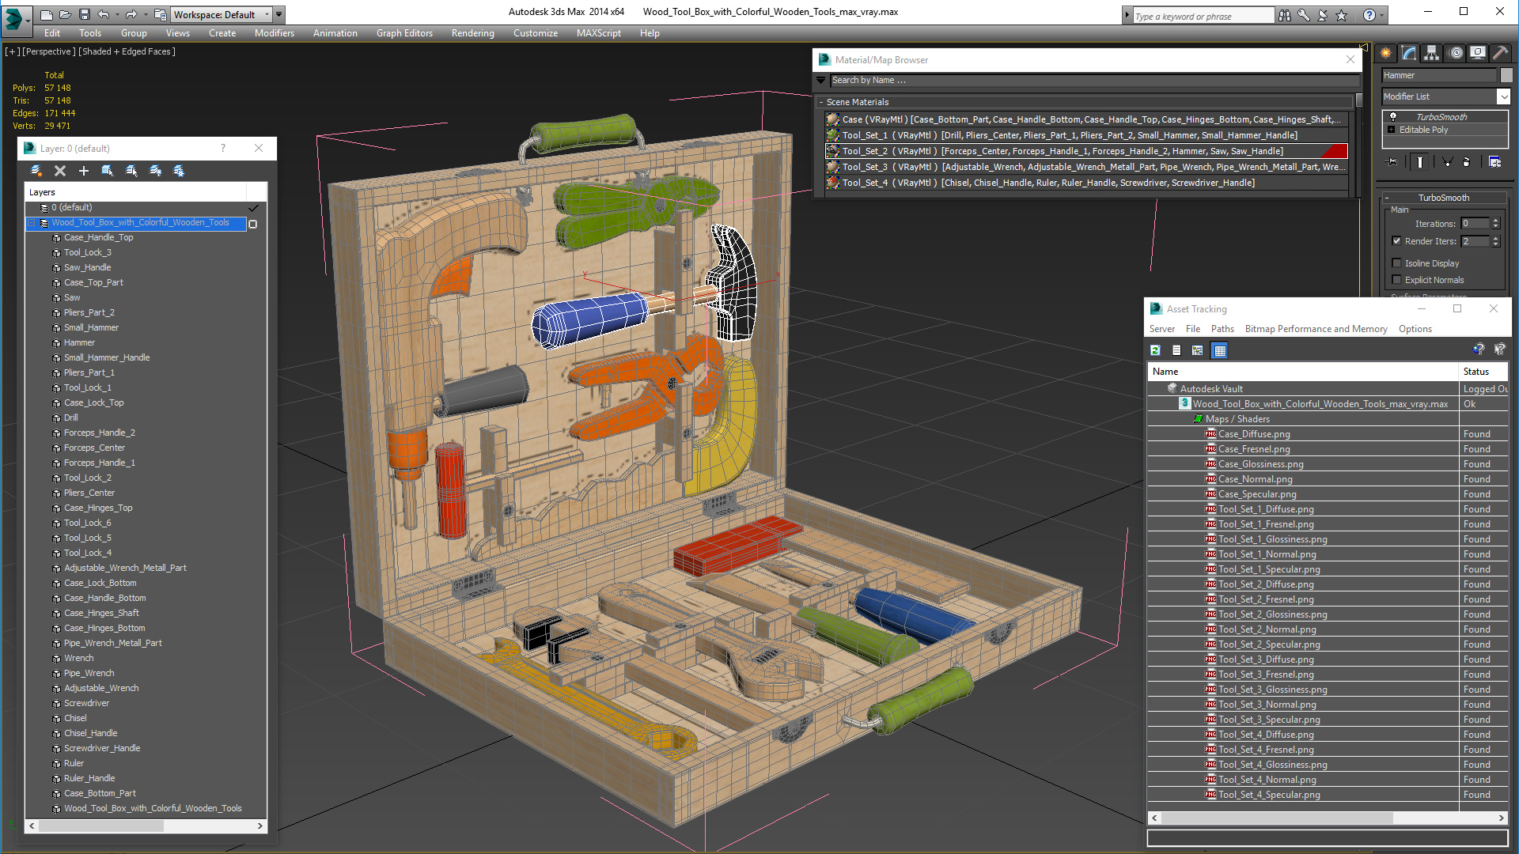Open the Create command panel tab

point(1386,53)
